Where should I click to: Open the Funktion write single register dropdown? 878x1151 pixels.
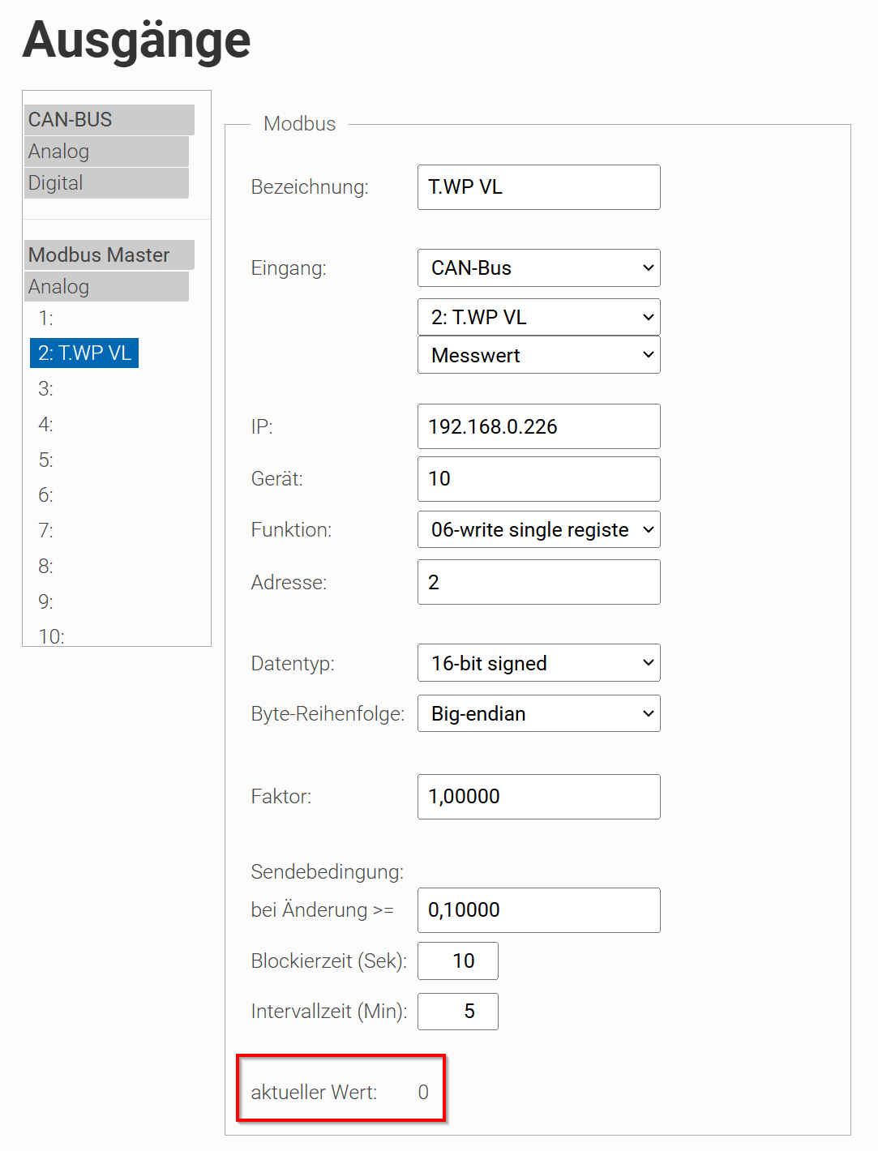538,529
